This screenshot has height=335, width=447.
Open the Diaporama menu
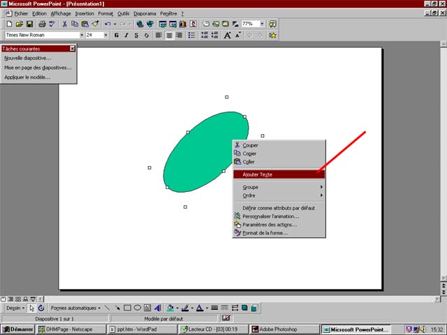146,13
